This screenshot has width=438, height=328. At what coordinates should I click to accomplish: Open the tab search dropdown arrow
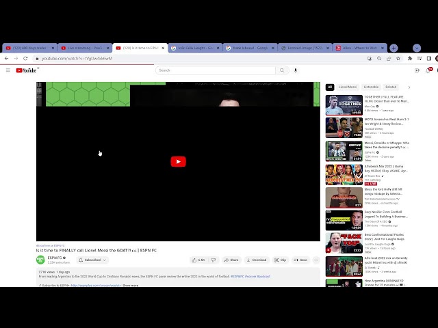point(417,48)
